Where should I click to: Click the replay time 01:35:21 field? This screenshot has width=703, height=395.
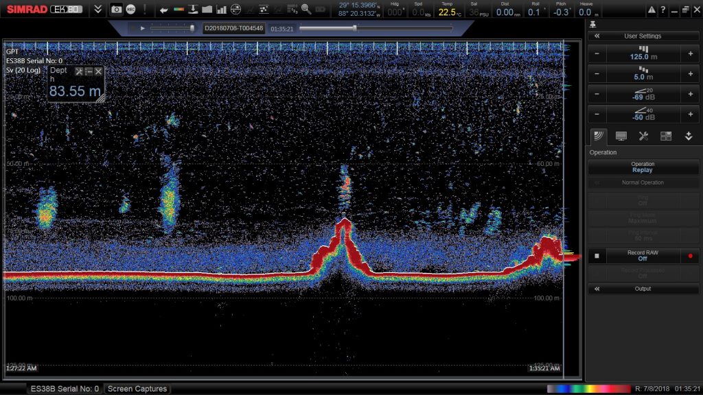pos(281,29)
